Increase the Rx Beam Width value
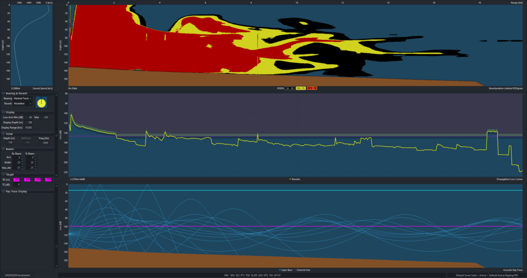 (22, 161)
